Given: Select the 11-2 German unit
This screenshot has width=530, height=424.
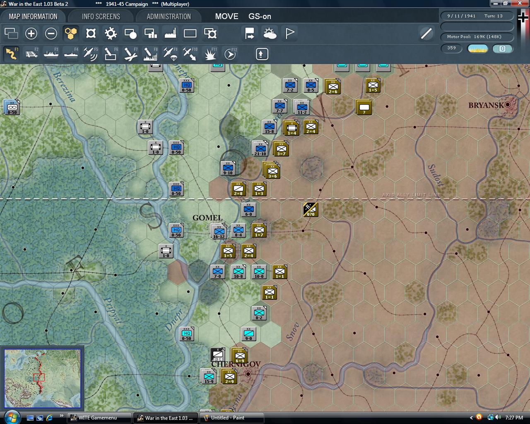Looking at the screenshot, I should (301, 107).
